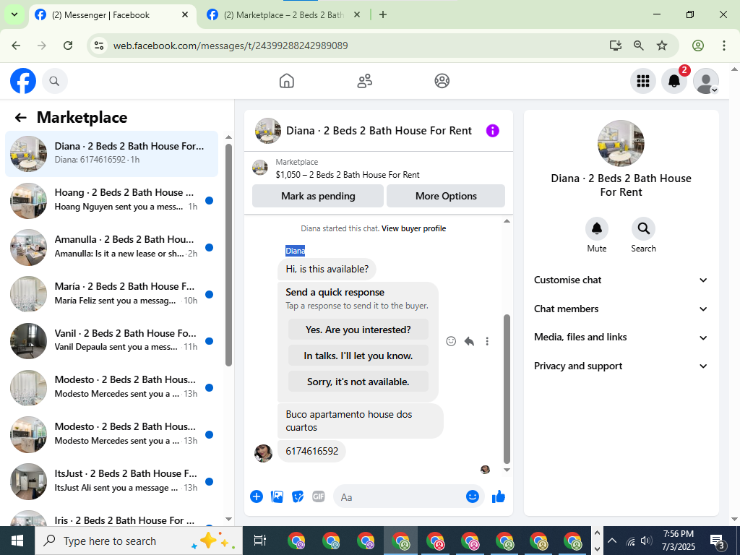Image resolution: width=740 pixels, height=555 pixels.
Task: Choose a sticker in composer
Action: click(x=298, y=496)
